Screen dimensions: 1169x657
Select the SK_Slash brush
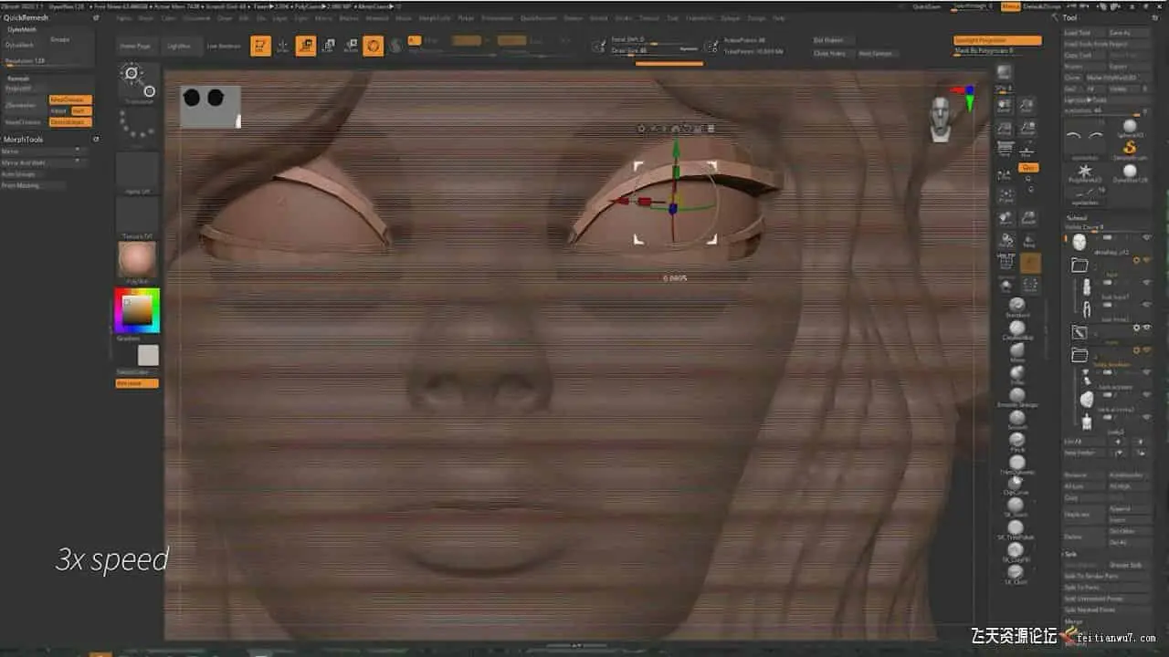[x=1016, y=505]
